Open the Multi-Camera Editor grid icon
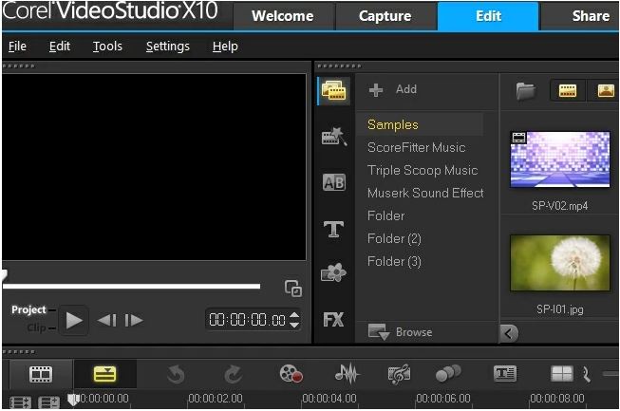 (x=562, y=373)
